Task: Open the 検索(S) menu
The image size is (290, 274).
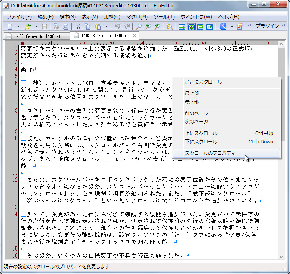Action: tap(68, 17)
